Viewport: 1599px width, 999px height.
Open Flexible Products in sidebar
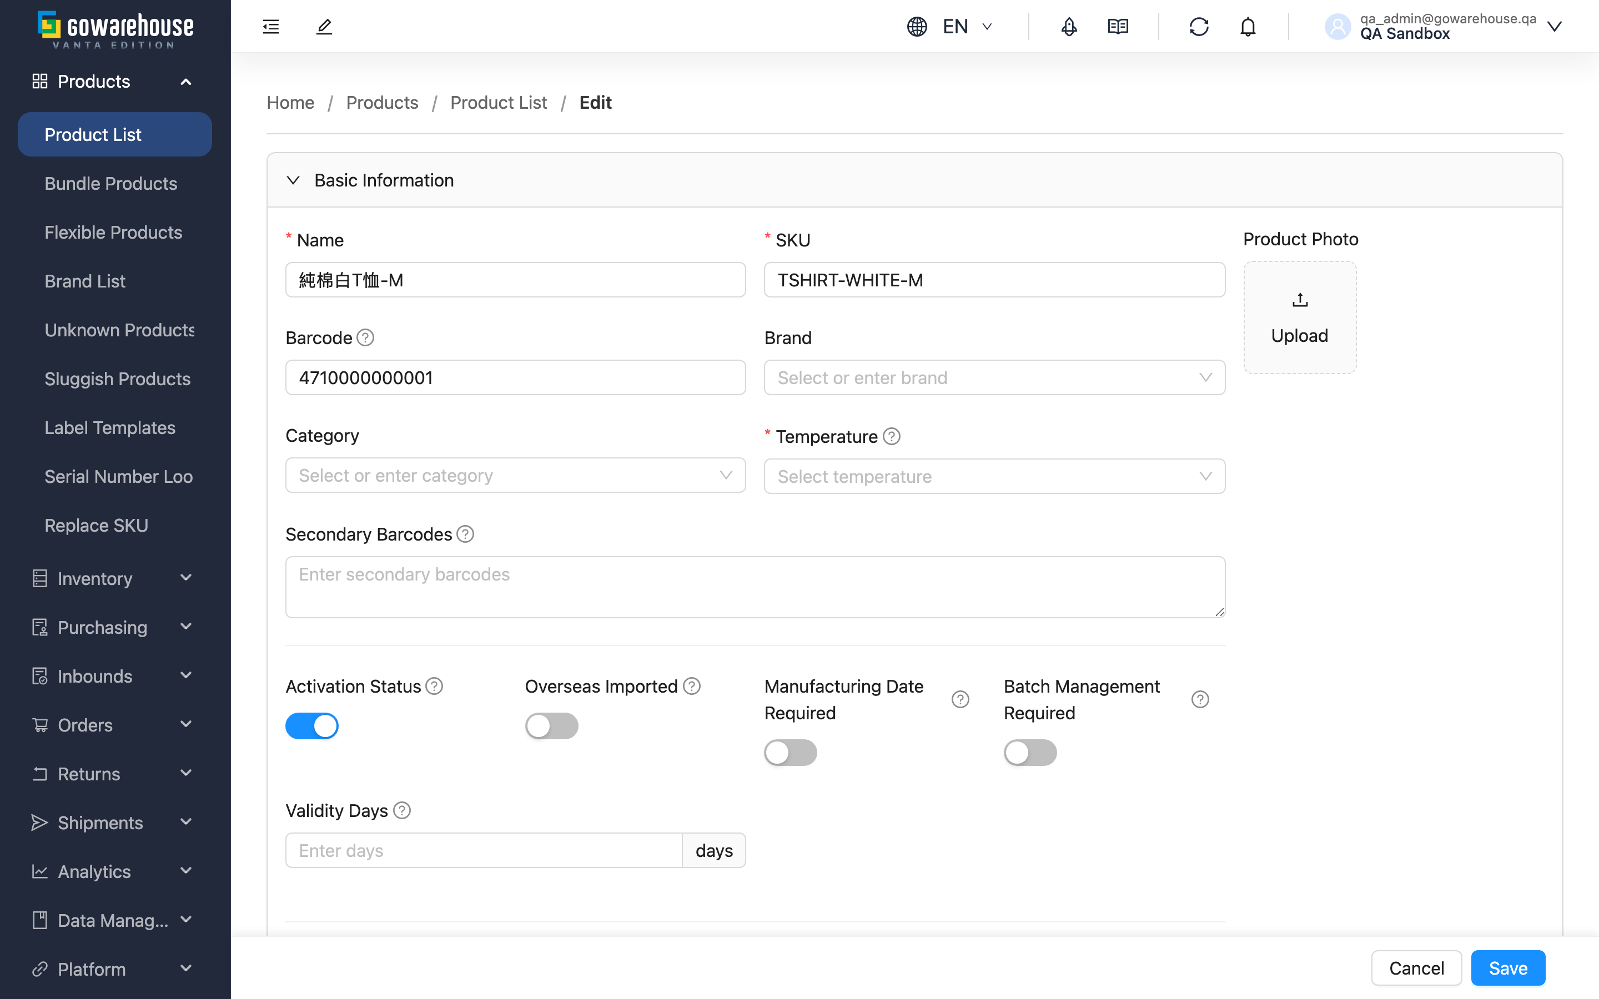click(x=115, y=232)
